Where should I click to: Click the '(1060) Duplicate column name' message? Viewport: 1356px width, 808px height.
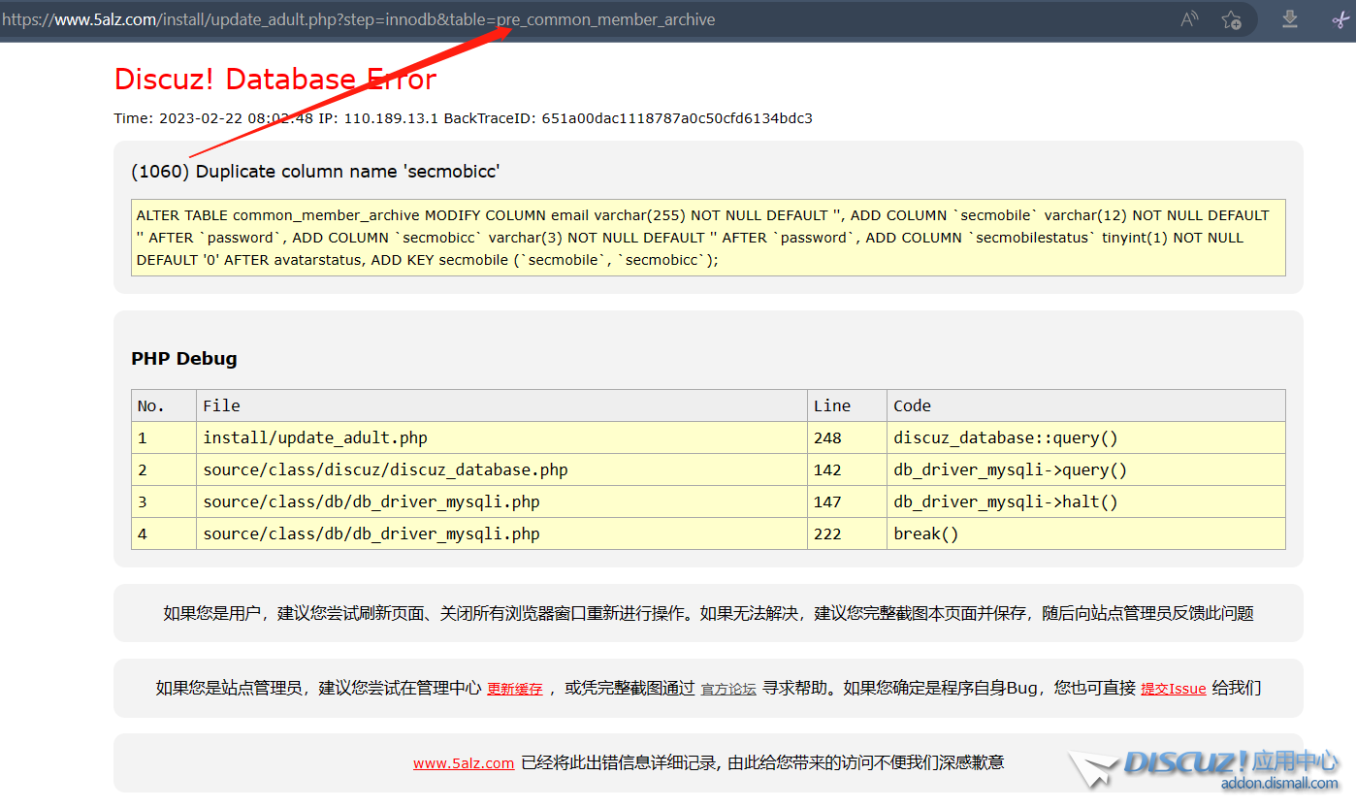(x=315, y=172)
